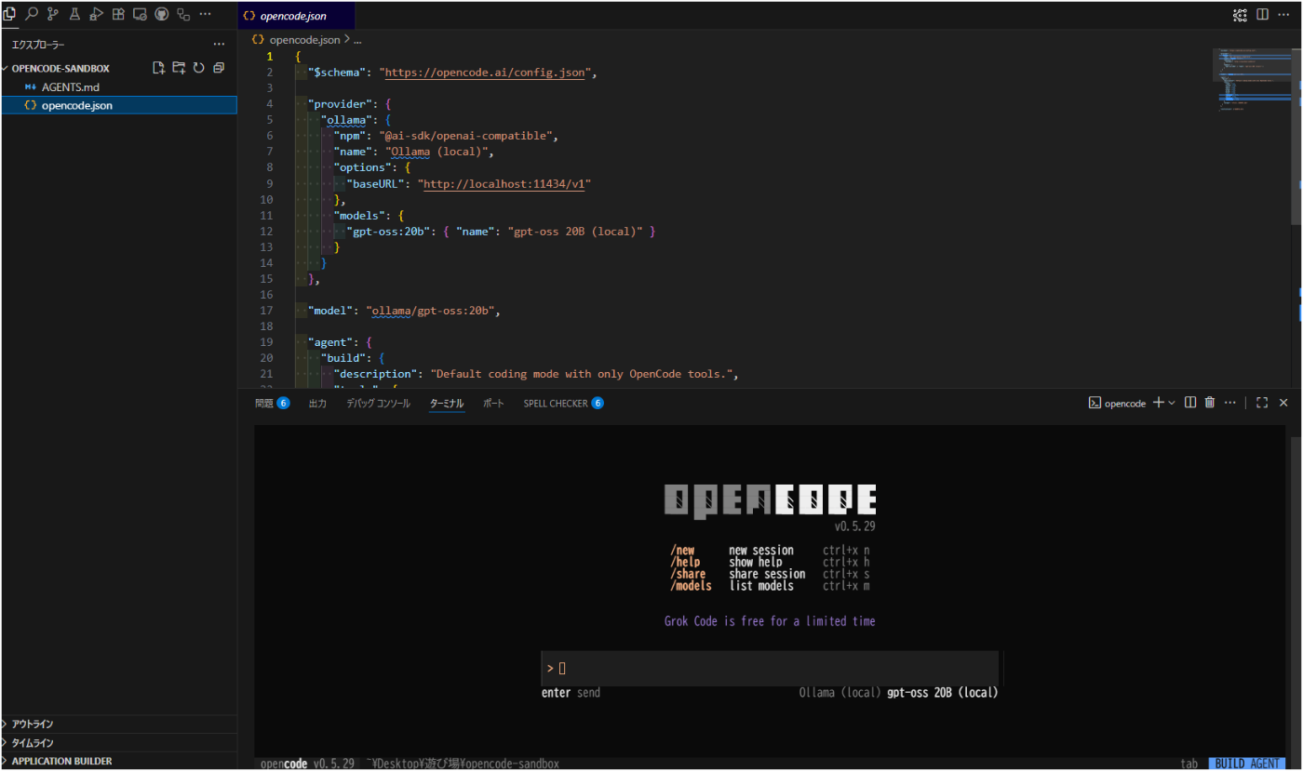This screenshot has width=1303, height=771.
Task: Kill terminal with trash icon
Action: [x=1210, y=403]
